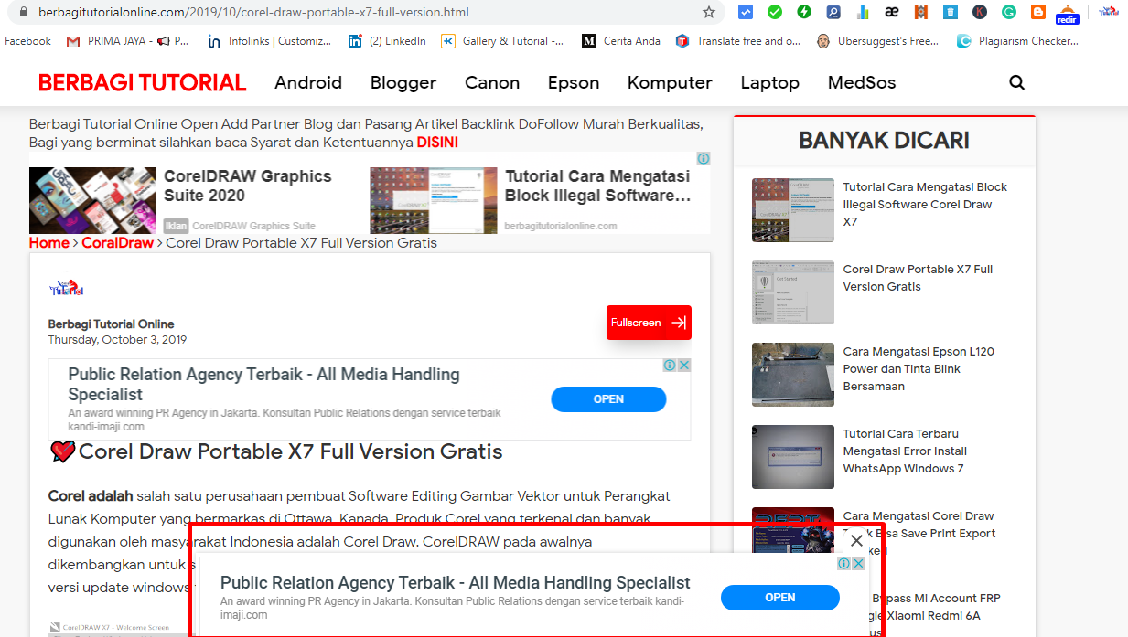Open the Translate free bookmark
The width and height of the screenshot is (1128, 637).
click(737, 41)
